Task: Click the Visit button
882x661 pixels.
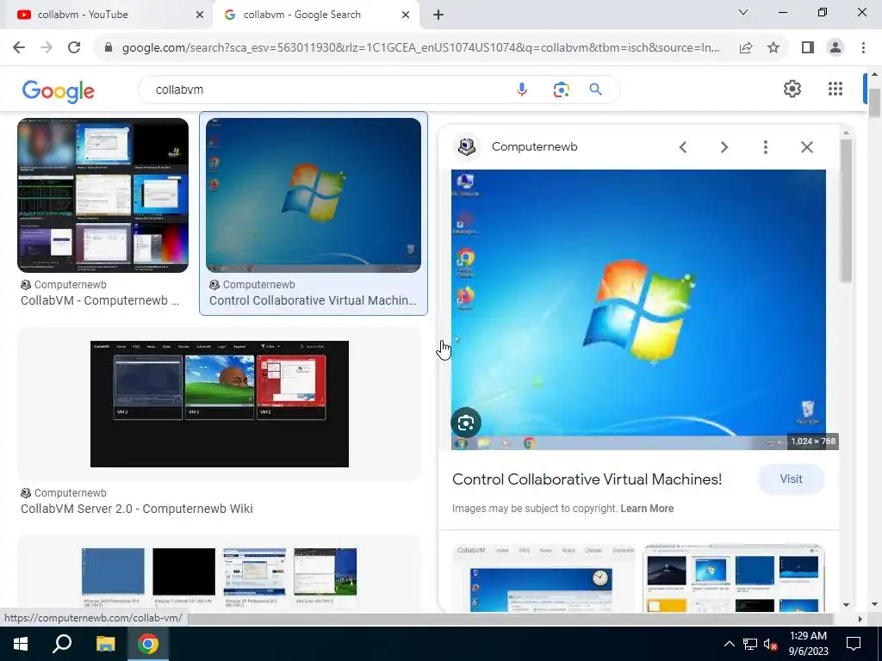Action: (791, 479)
